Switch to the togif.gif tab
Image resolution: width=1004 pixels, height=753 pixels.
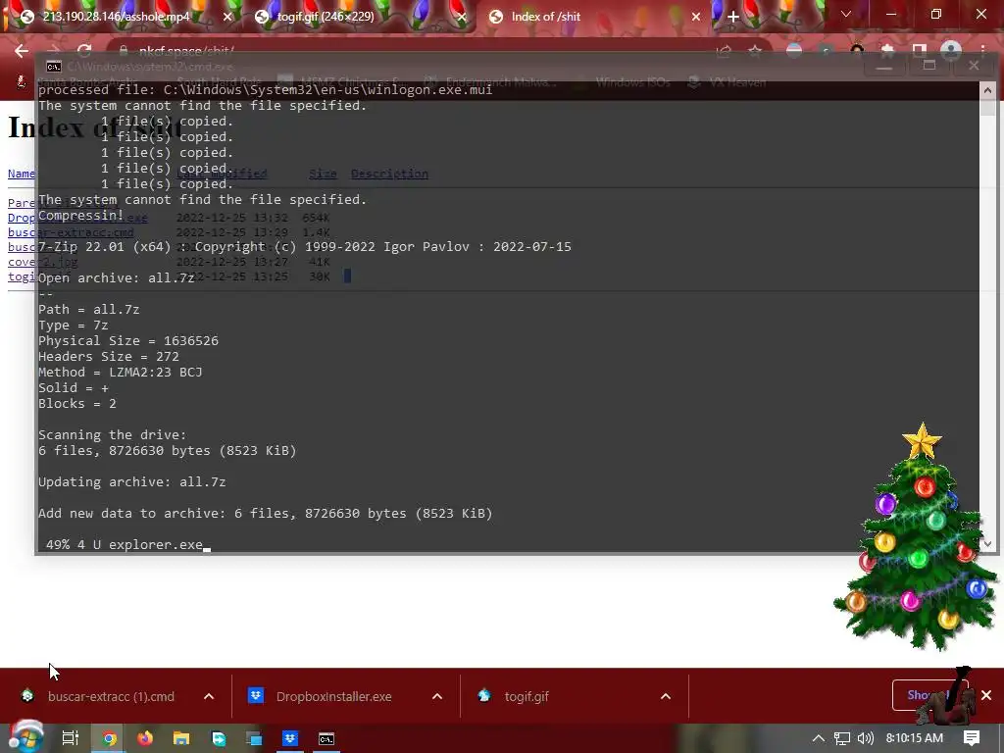[x=326, y=17]
